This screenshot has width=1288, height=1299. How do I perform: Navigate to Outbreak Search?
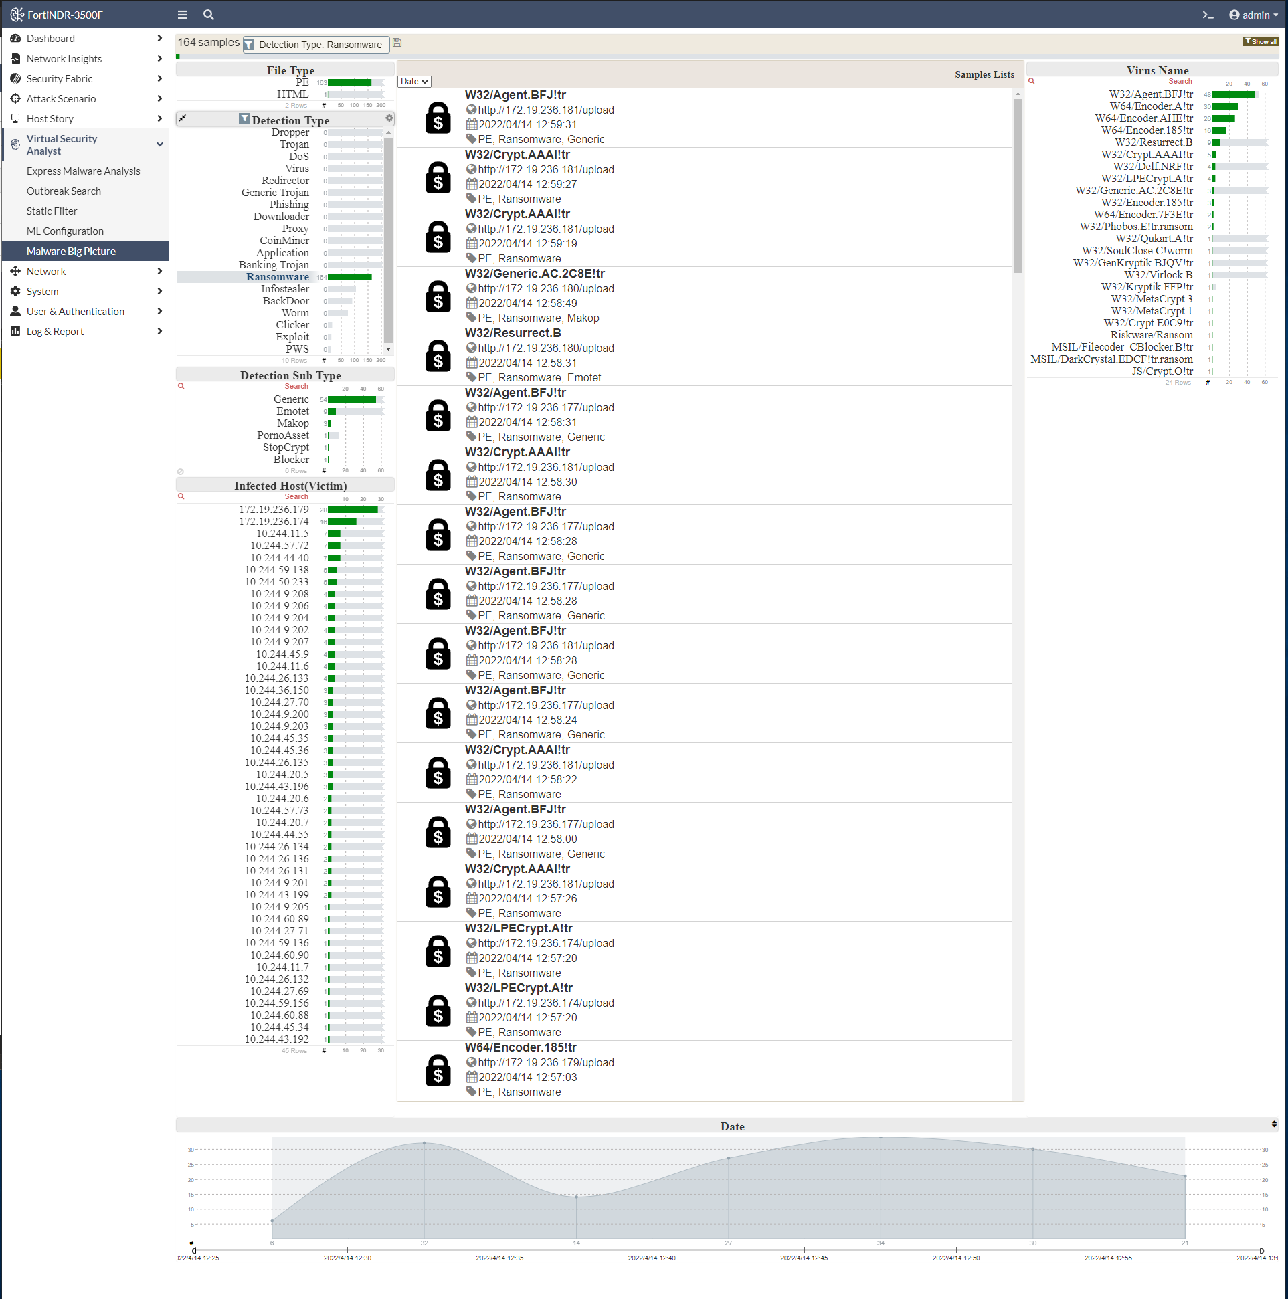pyautogui.click(x=63, y=190)
